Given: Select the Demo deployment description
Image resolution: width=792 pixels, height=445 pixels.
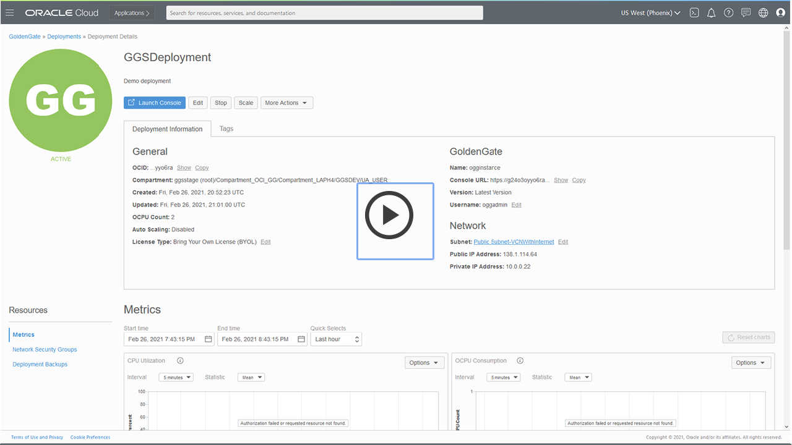Looking at the screenshot, I should [147, 82].
